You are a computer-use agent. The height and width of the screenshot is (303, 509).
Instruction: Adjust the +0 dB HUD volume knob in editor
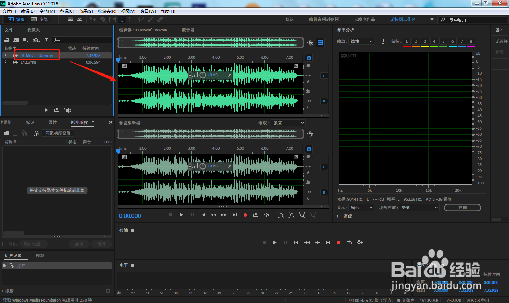tap(203, 75)
